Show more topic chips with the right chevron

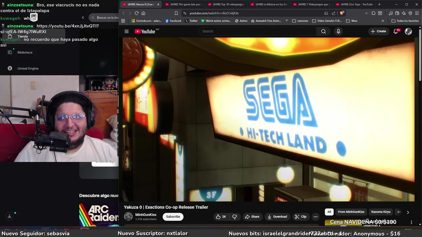pos(408,212)
